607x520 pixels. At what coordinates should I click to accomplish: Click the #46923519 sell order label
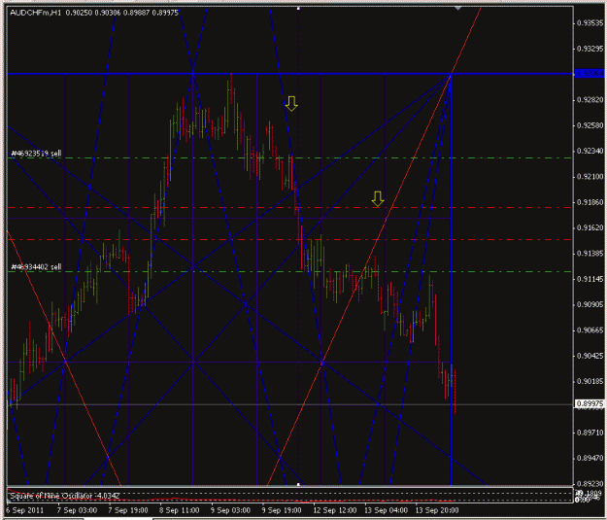click(x=36, y=154)
